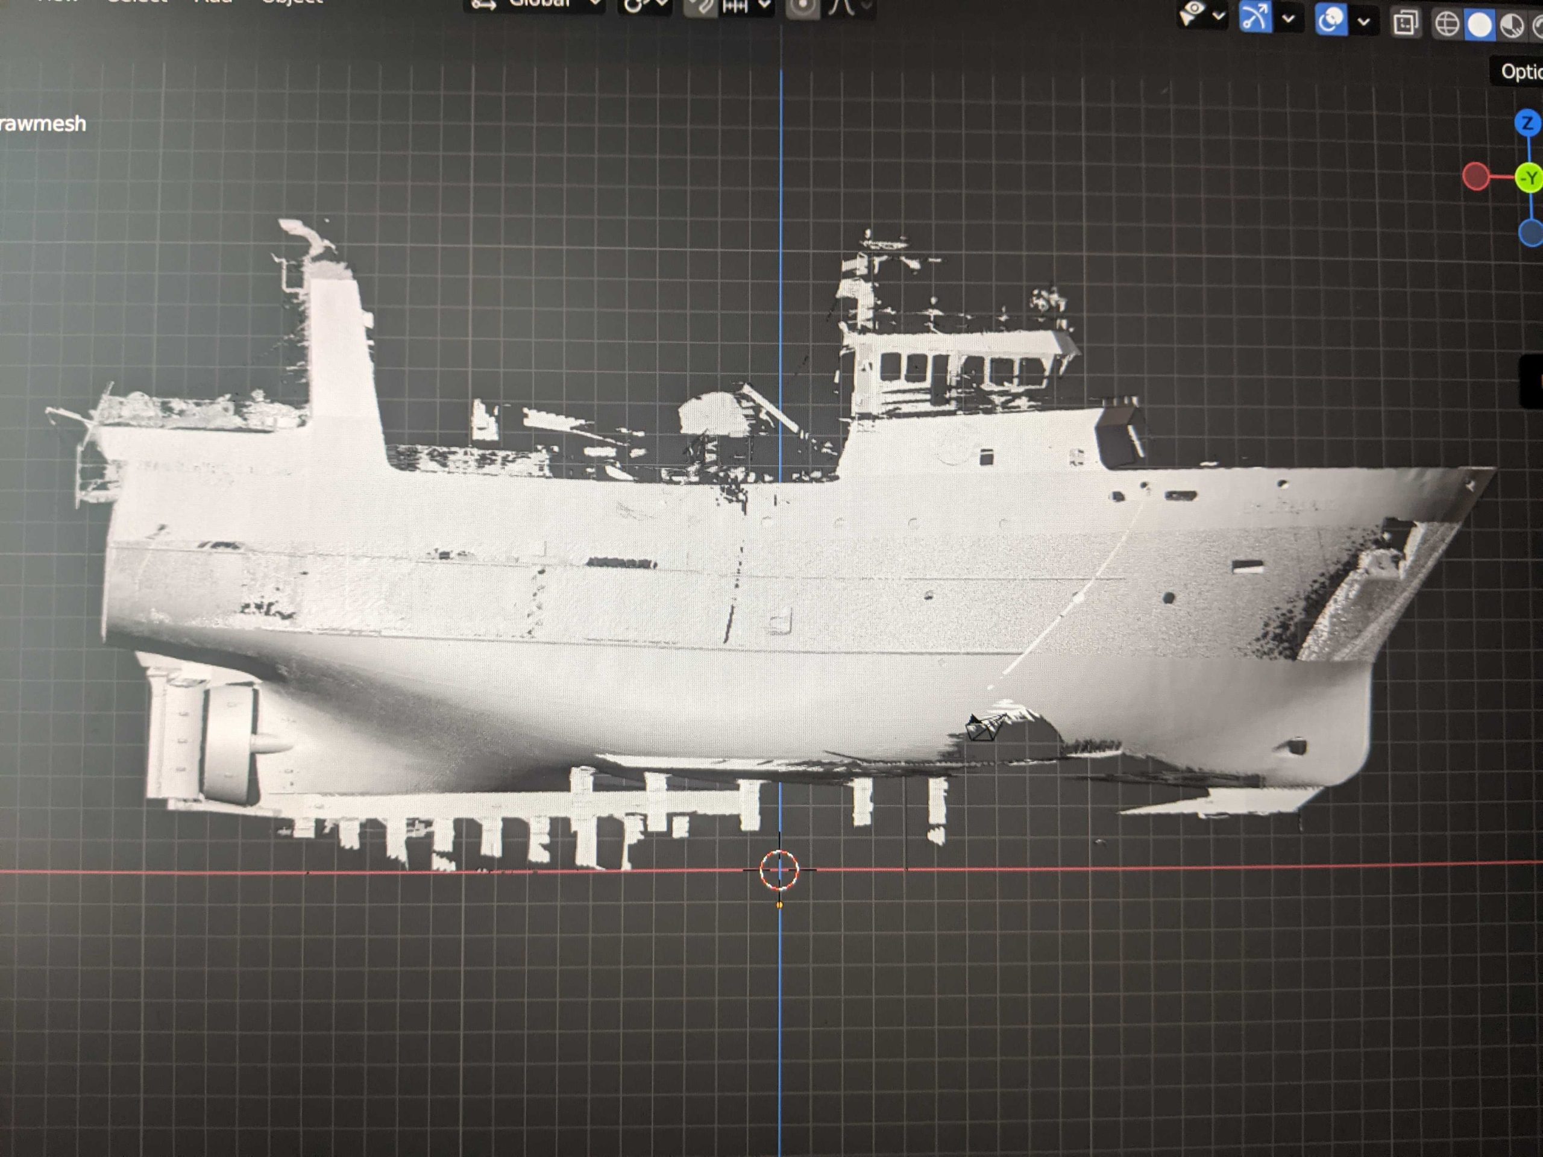The image size is (1543, 1157).
Task: Open the Select menu
Action: pyautogui.click(x=137, y=2)
